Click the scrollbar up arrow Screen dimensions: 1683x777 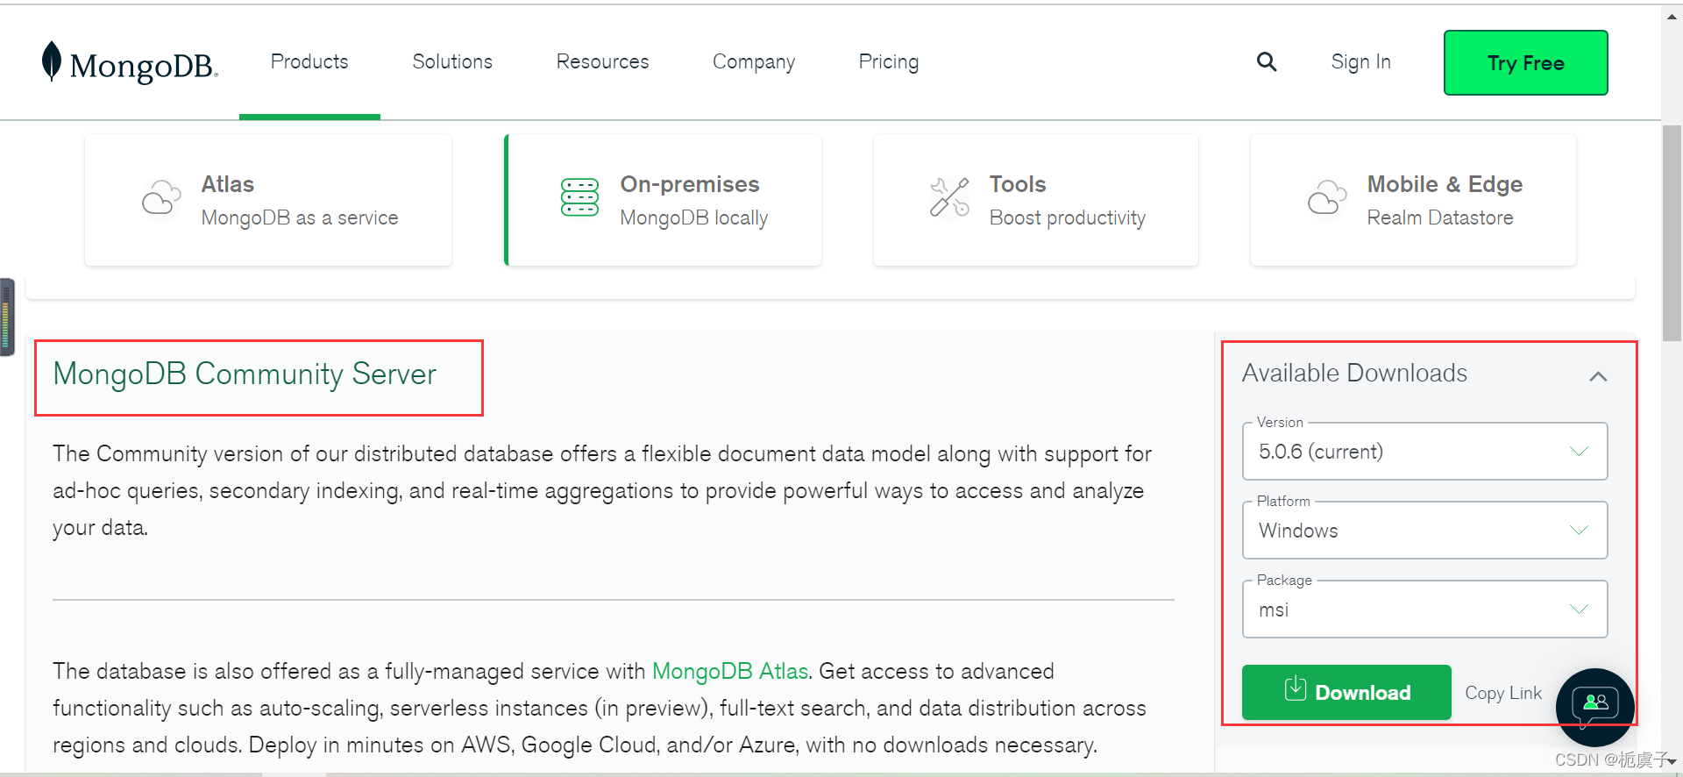click(1672, 16)
